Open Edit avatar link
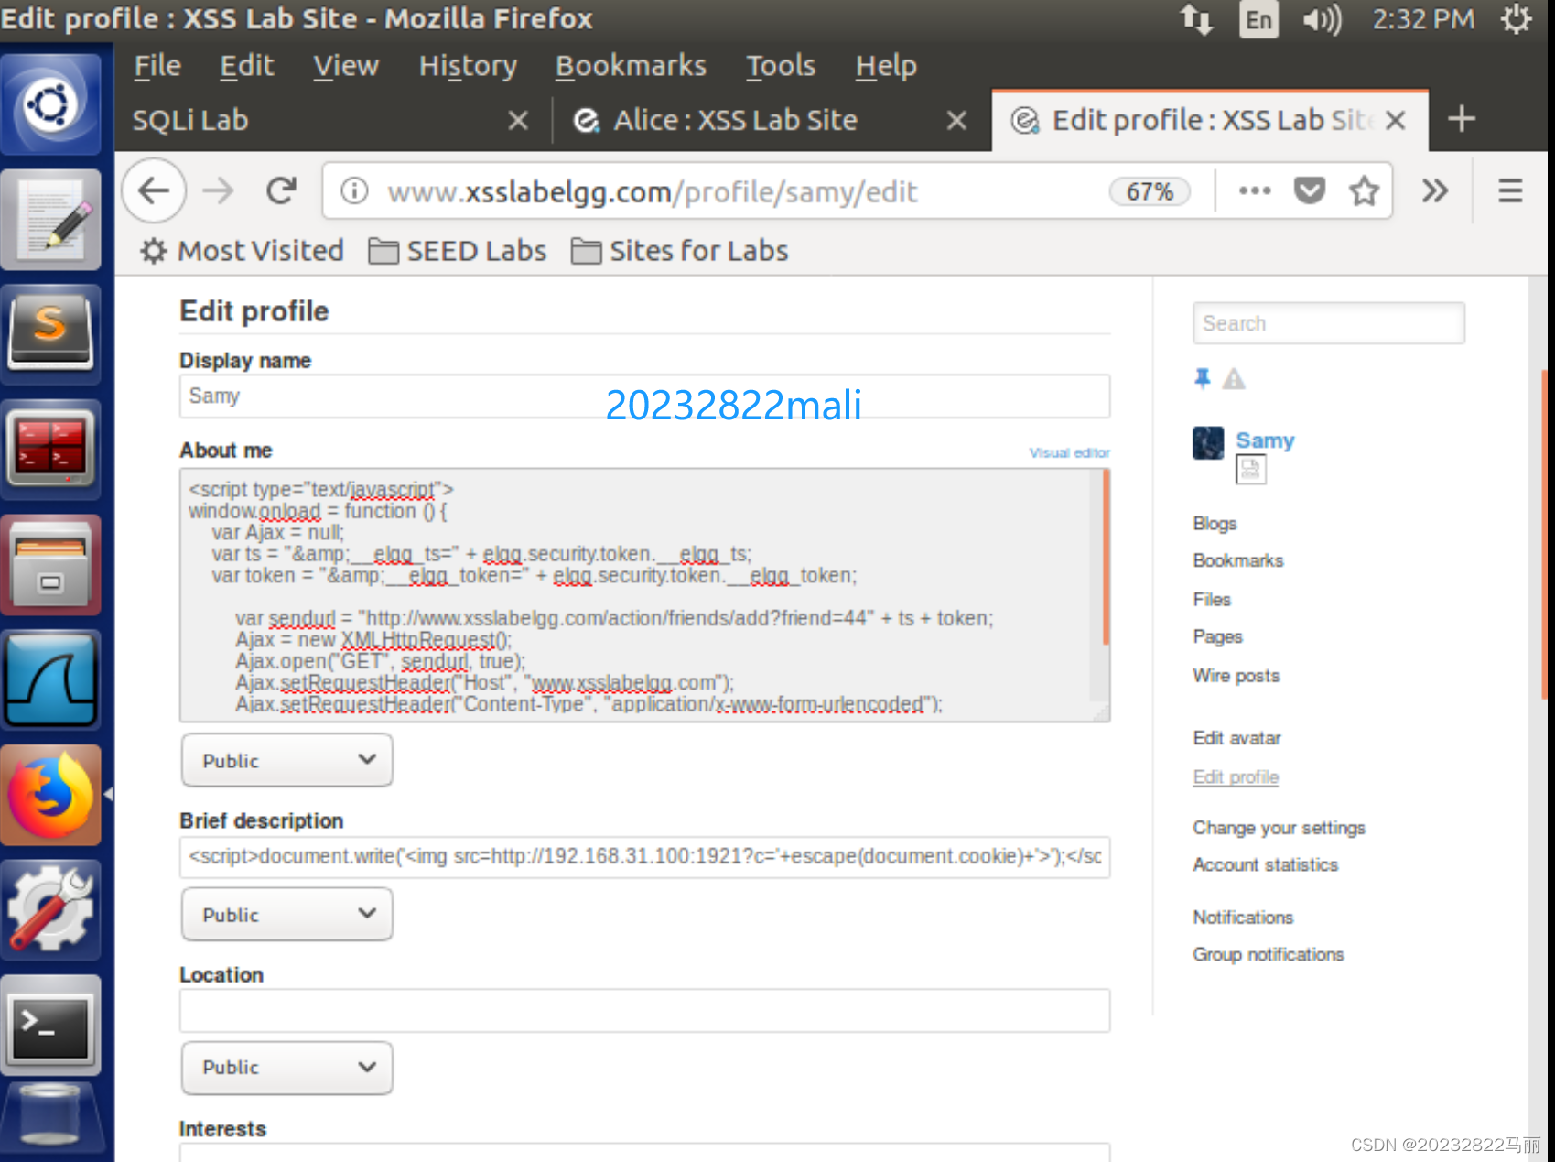The height and width of the screenshot is (1162, 1555). [1236, 738]
